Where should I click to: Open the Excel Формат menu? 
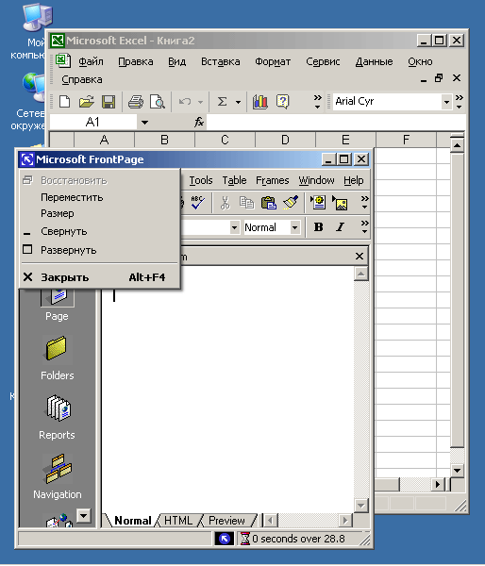pos(273,61)
